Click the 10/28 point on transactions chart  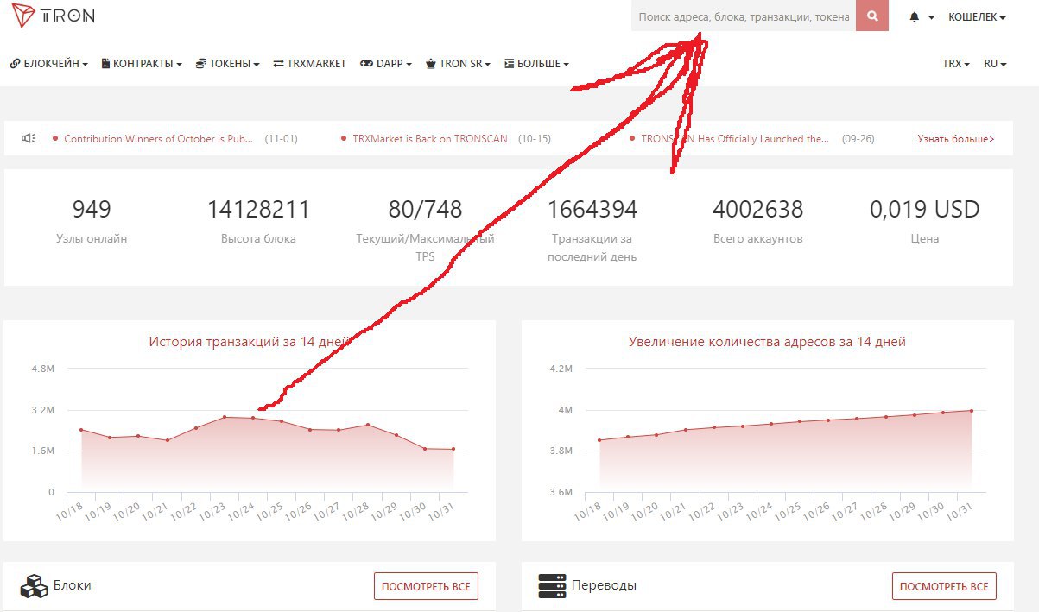(x=368, y=425)
